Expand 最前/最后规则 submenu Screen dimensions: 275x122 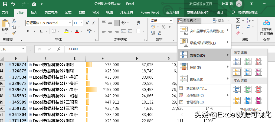point(204,43)
